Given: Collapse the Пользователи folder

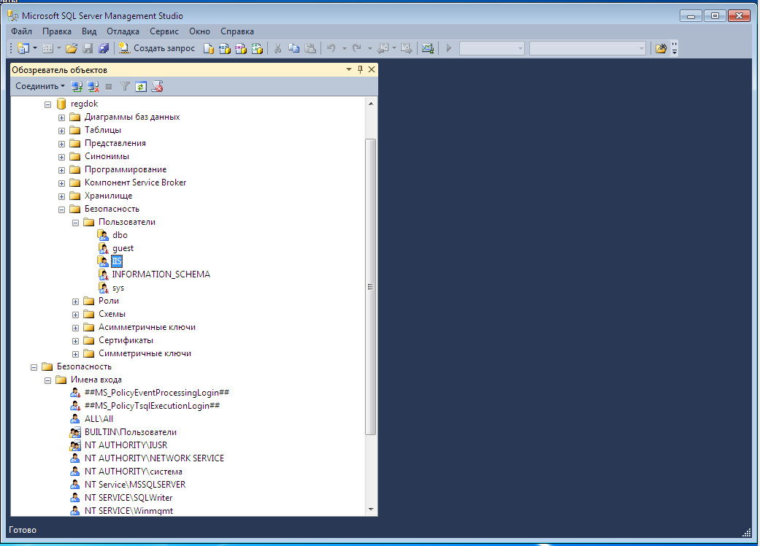Looking at the screenshot, I should click(x=76, y=223).
